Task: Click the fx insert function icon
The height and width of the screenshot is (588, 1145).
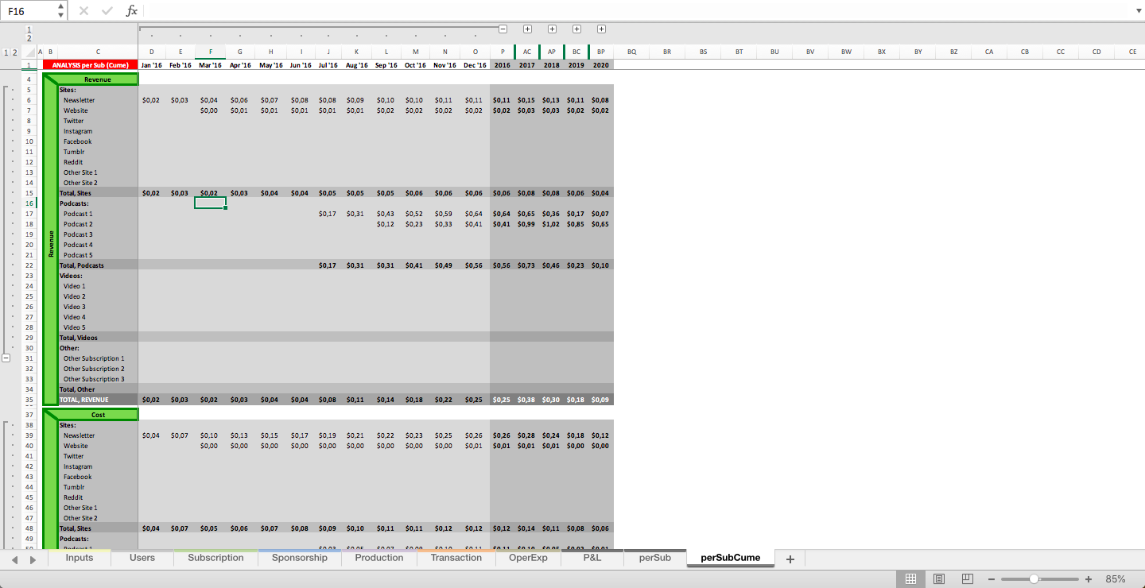Action: 132,11
